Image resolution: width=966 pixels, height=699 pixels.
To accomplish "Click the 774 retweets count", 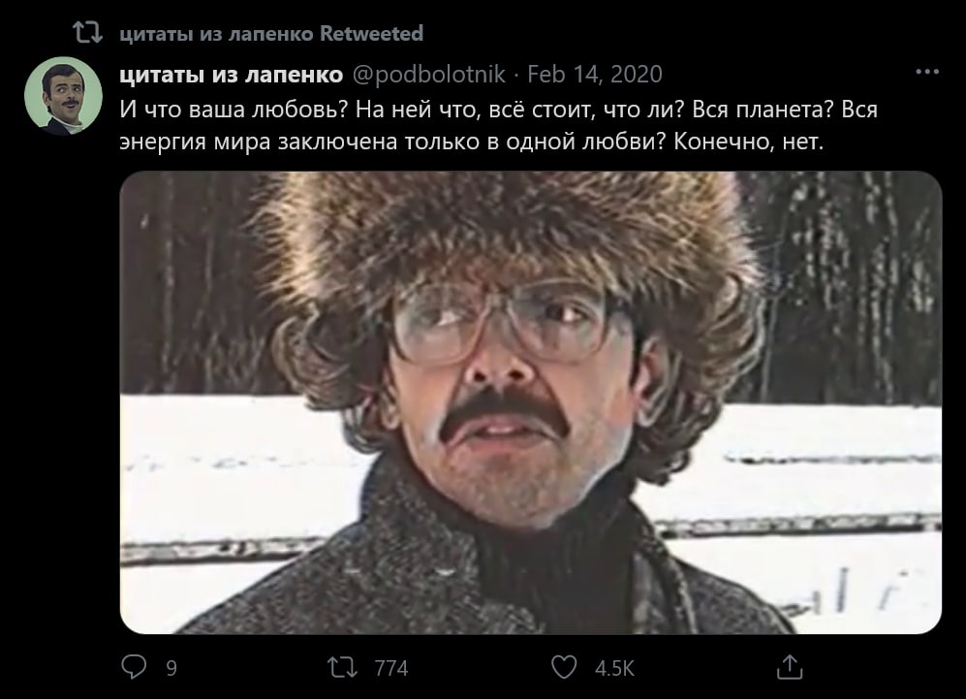I will click(x=391, y=668).
